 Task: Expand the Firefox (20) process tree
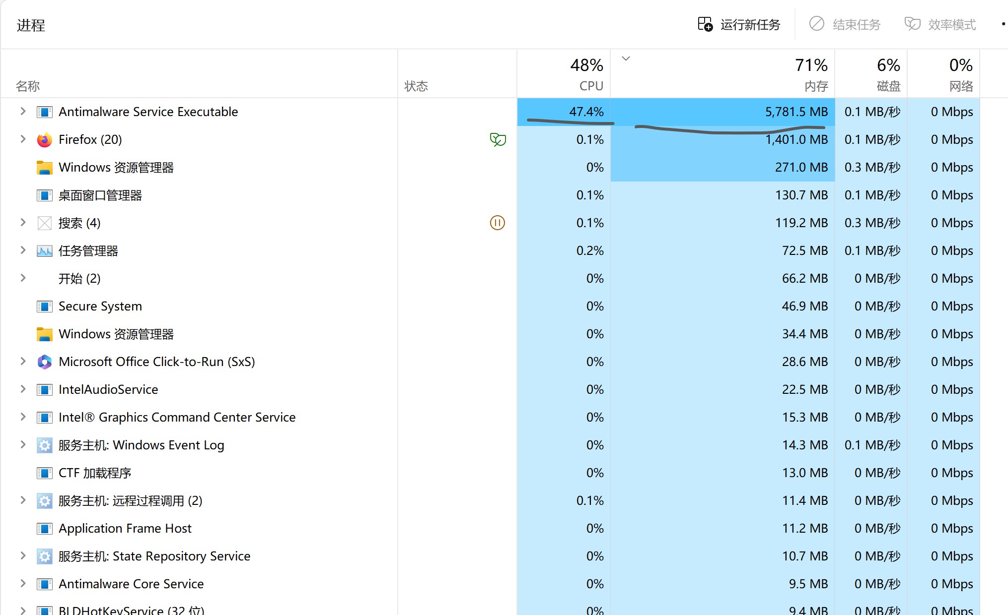click(23, 139)
